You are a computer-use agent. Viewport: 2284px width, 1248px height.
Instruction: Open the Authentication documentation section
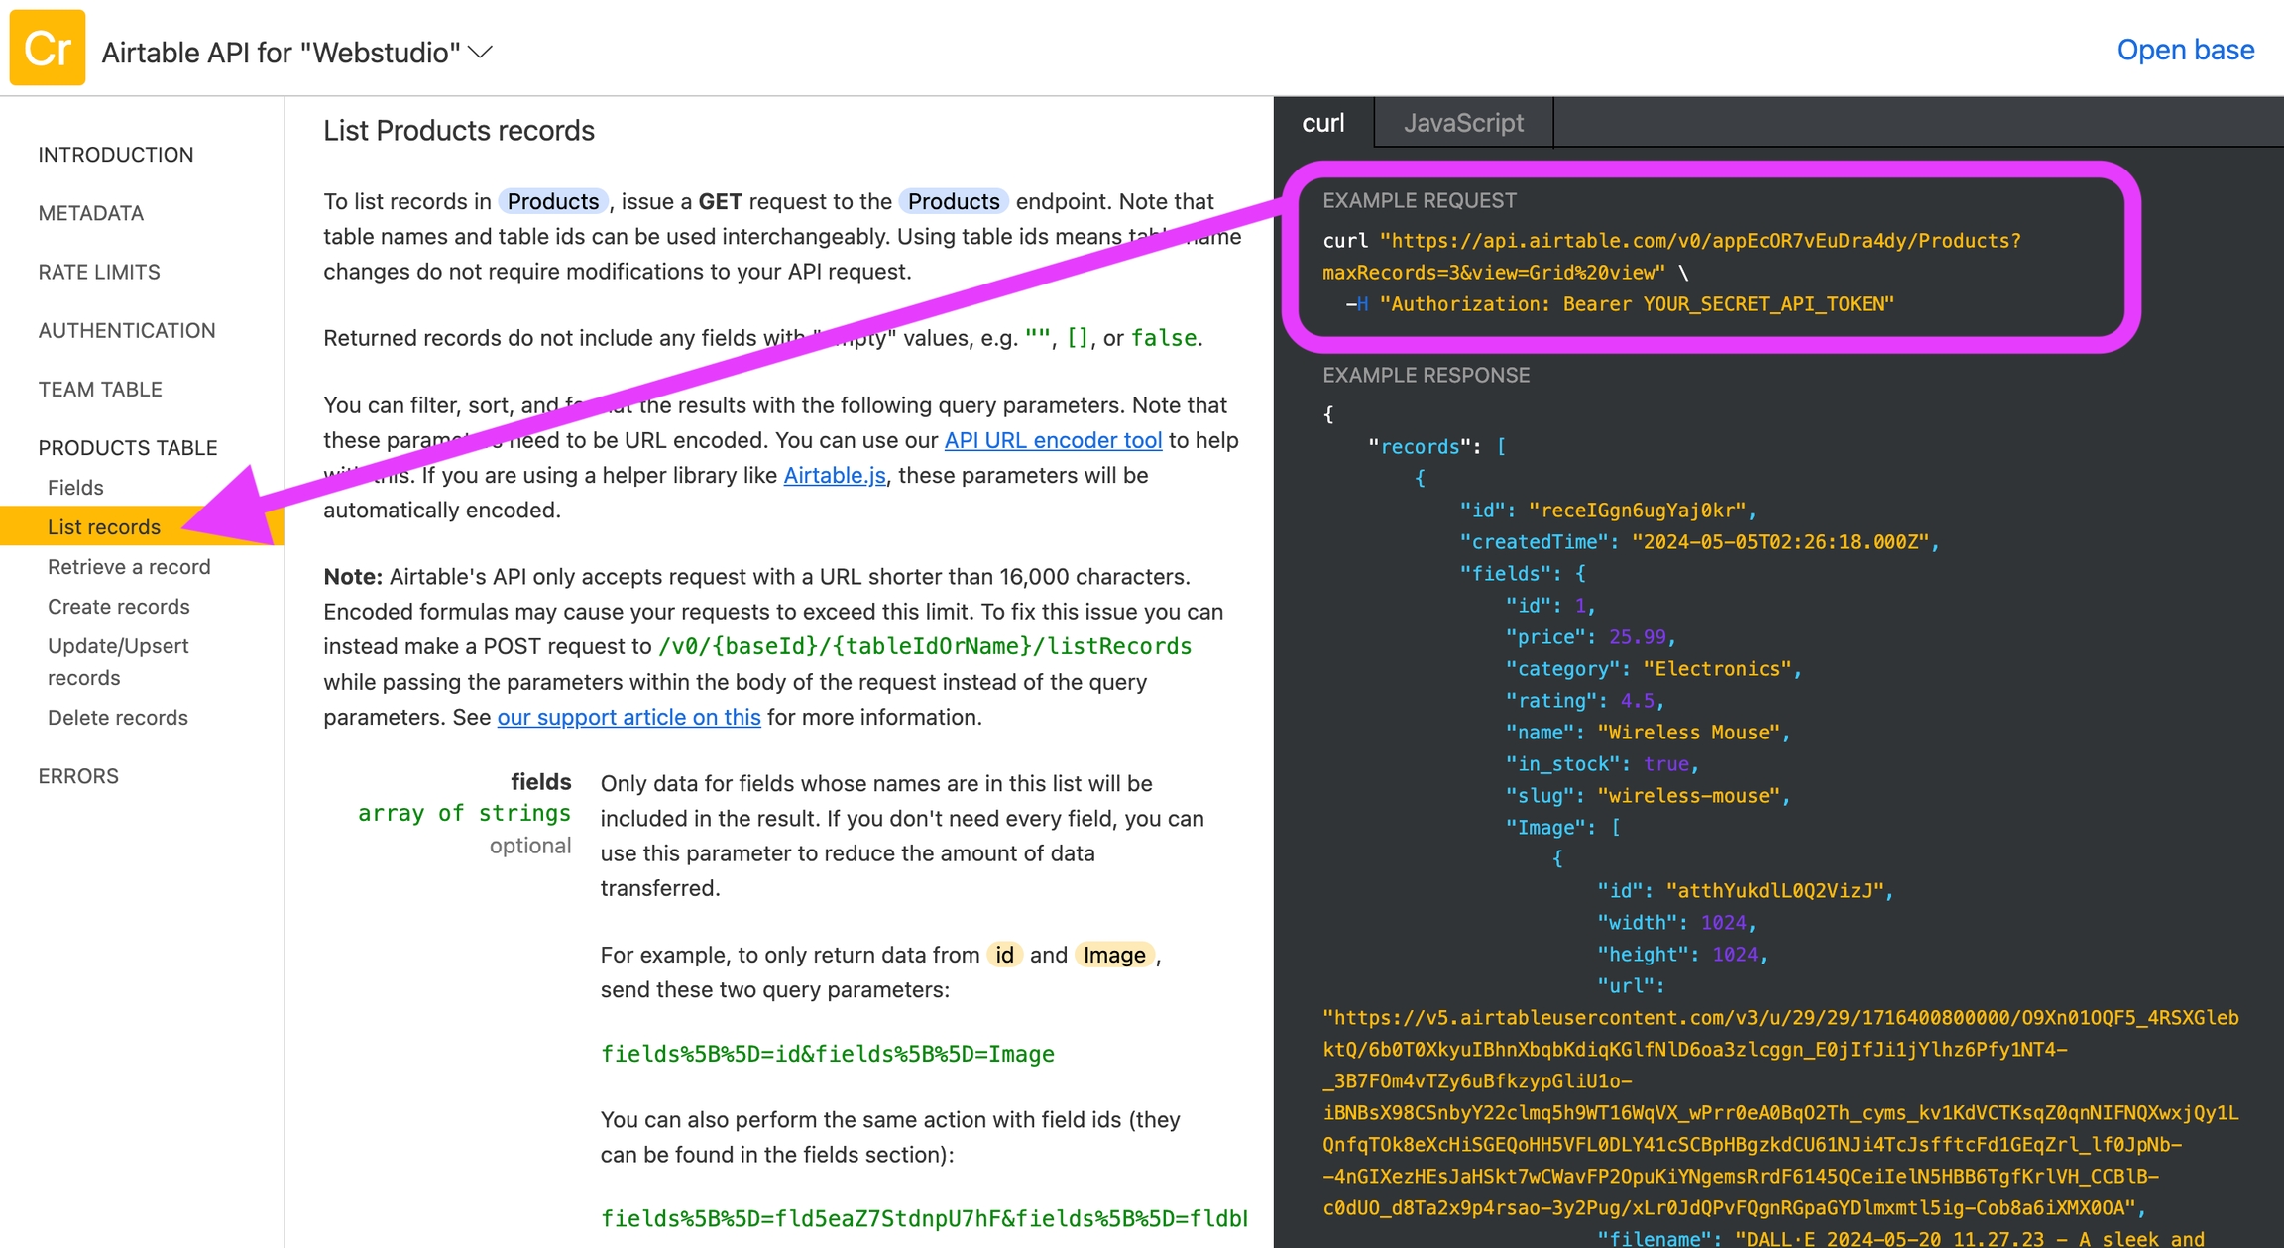[127, 330]
